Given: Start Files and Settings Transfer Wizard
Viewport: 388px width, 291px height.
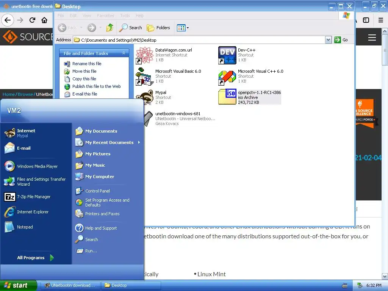Looking at the screenshot, I should tap(35, 181).
